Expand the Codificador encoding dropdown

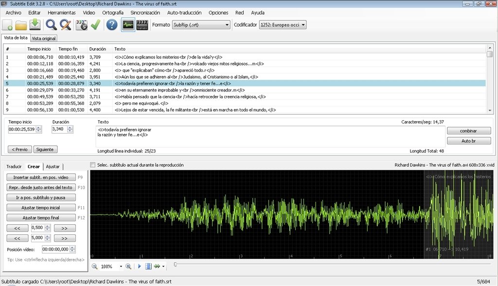[283, 25]
